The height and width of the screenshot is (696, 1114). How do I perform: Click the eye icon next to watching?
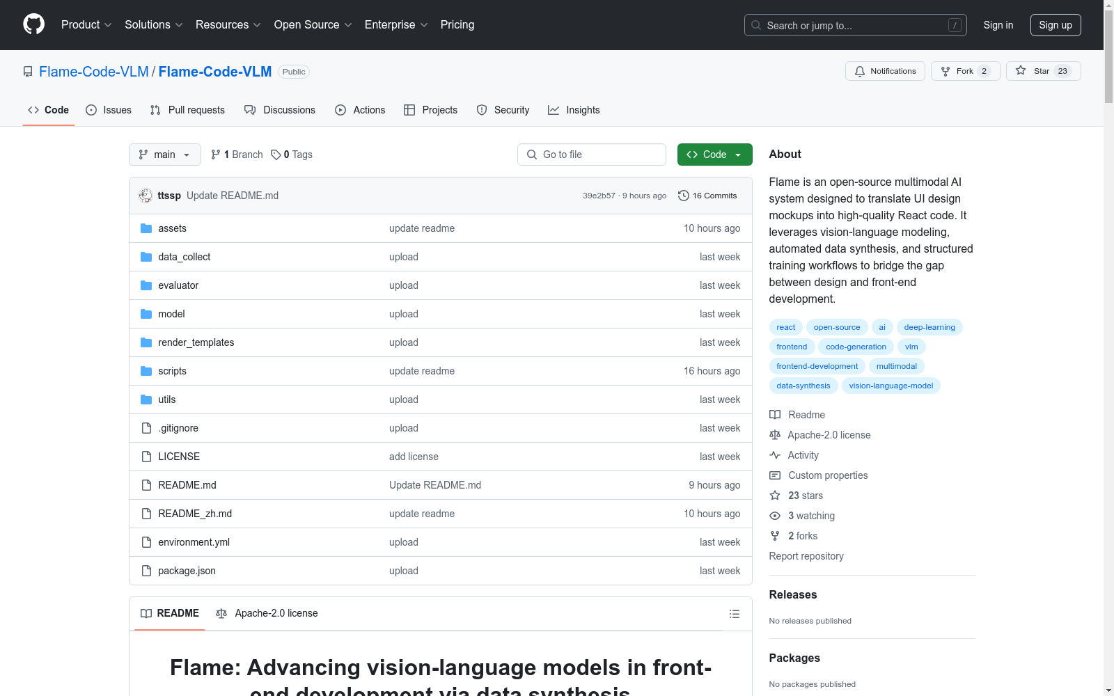775,516
